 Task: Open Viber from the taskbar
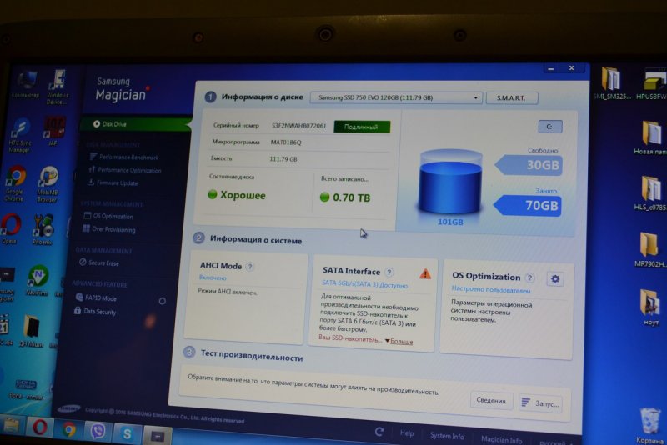(x=98, y=430)
